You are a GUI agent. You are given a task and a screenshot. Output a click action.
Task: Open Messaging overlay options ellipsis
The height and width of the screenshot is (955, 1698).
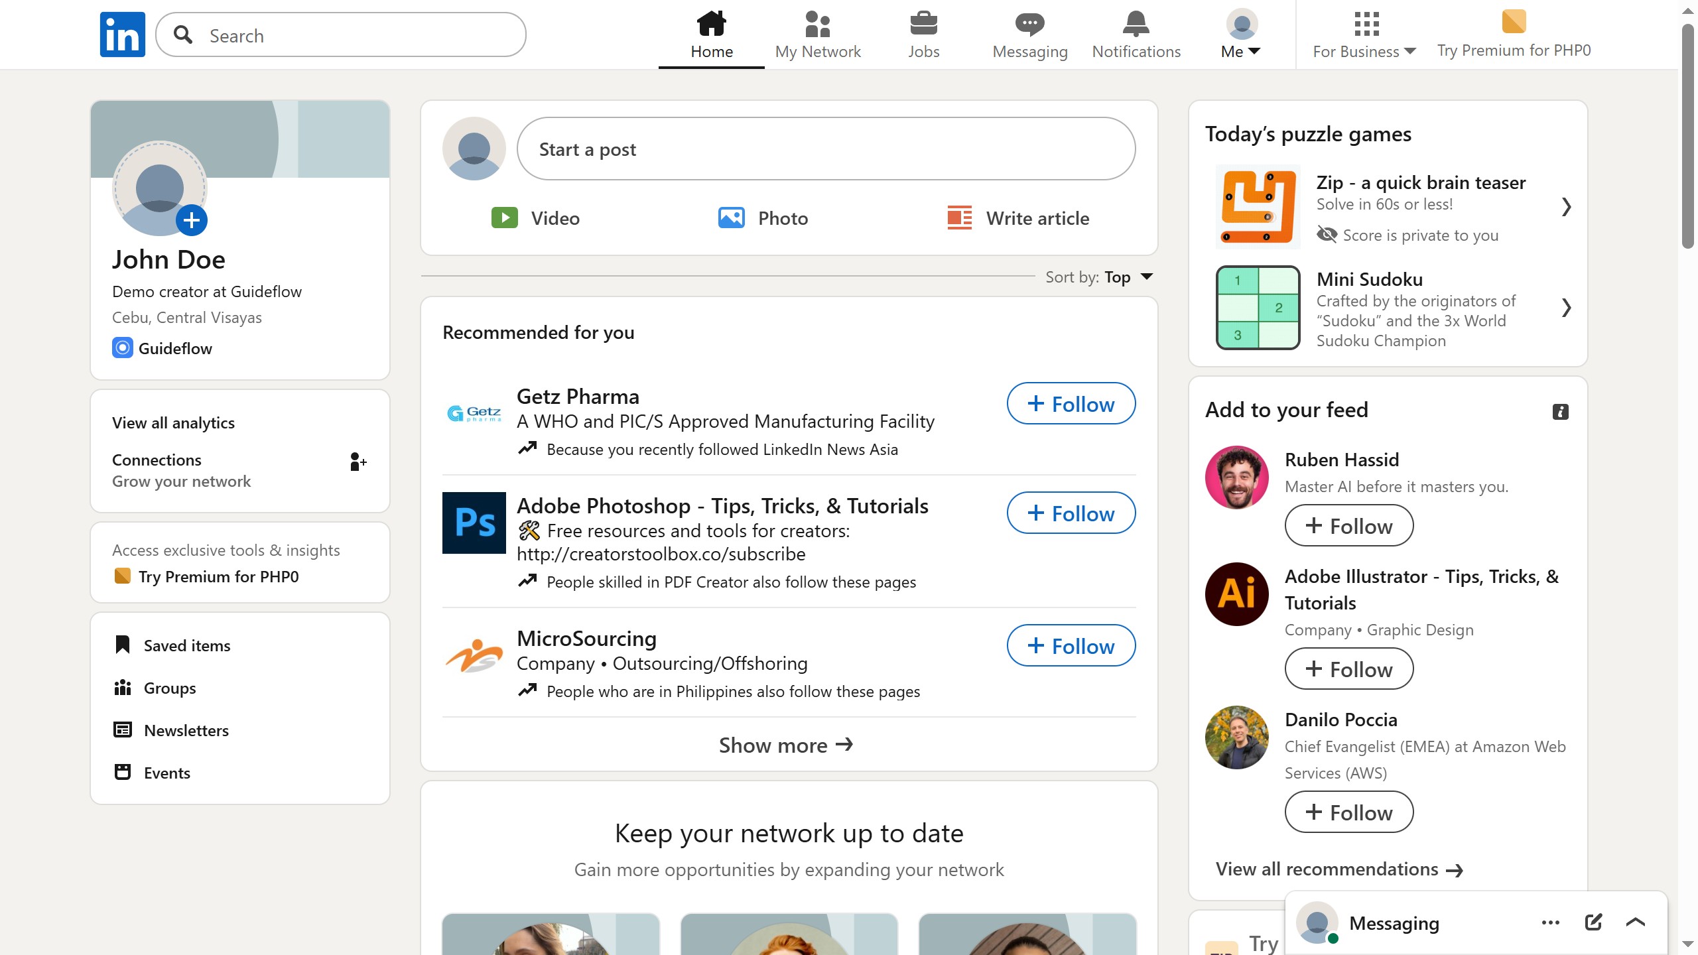coord(1551,923)
